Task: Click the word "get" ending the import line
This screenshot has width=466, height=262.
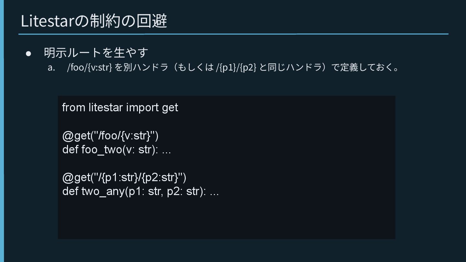Action: [x=170, y=107]
